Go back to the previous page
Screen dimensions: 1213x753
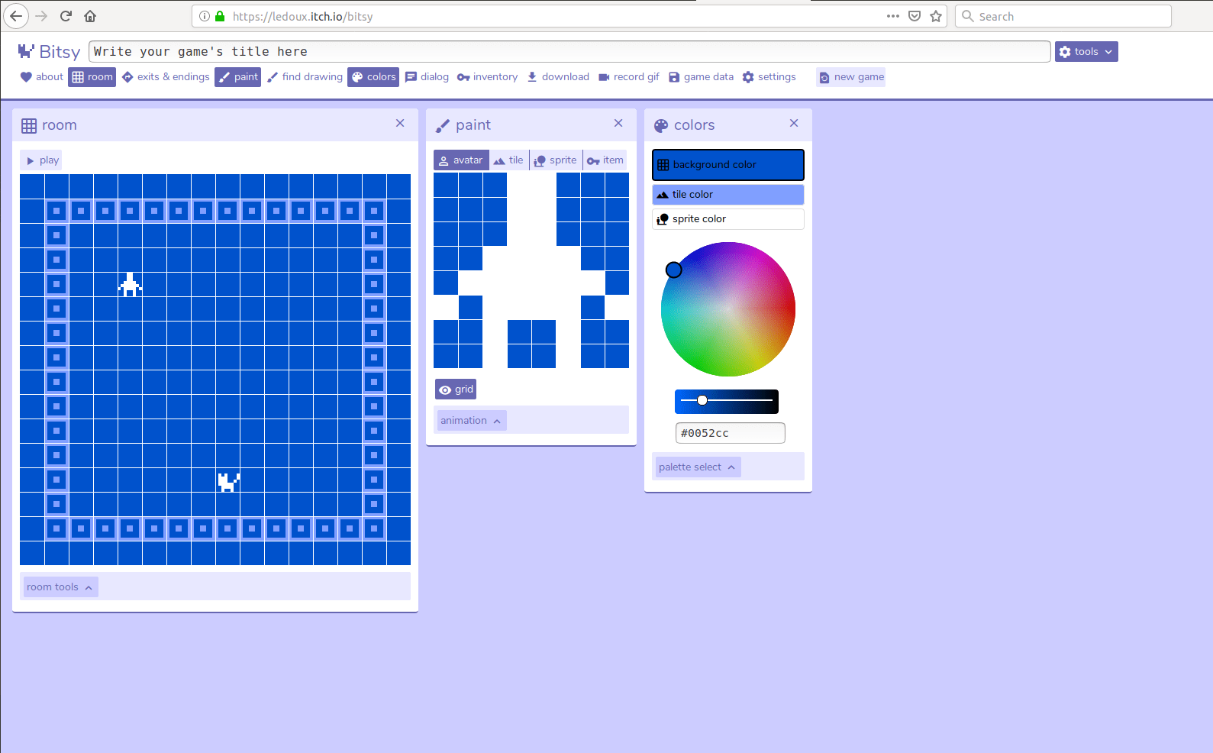[x=16, y=16]
